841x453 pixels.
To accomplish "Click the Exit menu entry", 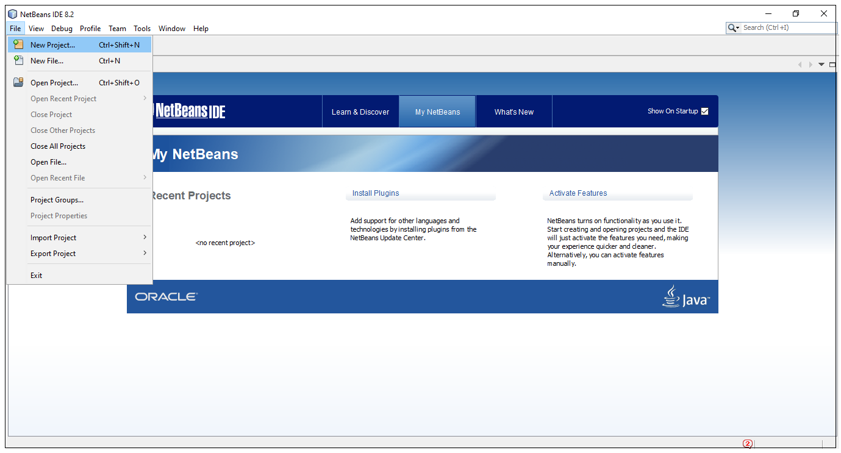I will click(x=79, y=275).
